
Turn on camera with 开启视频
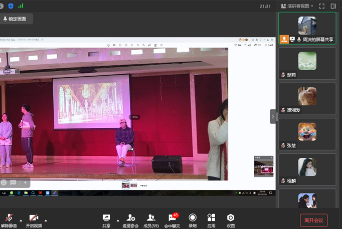coord(34,218)
